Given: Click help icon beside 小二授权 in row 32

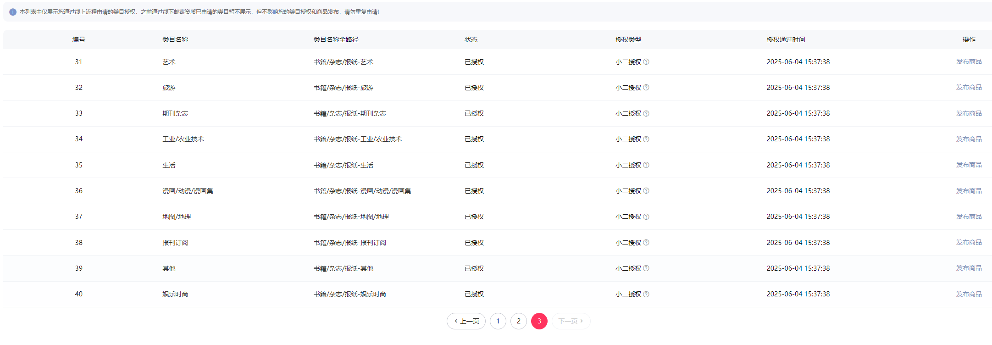Looking at the screenshot, I should [646, 88].
